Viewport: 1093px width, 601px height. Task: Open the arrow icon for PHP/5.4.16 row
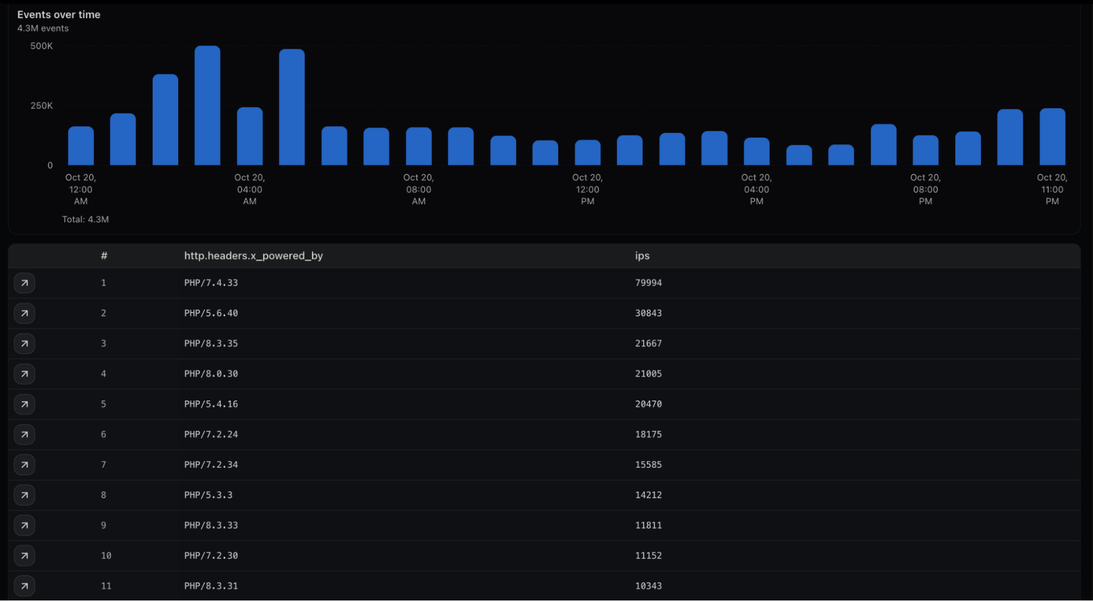point(25,404)
